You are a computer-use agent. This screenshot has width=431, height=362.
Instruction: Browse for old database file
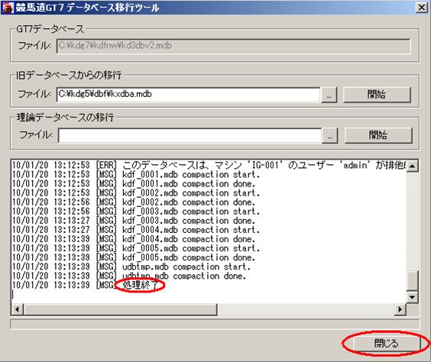point(329,95)
